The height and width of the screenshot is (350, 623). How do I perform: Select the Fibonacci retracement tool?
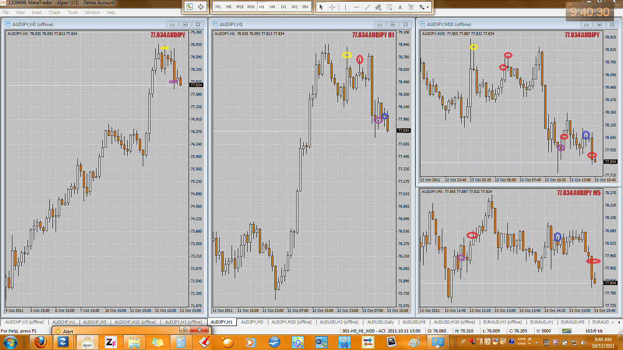point(388,7)
